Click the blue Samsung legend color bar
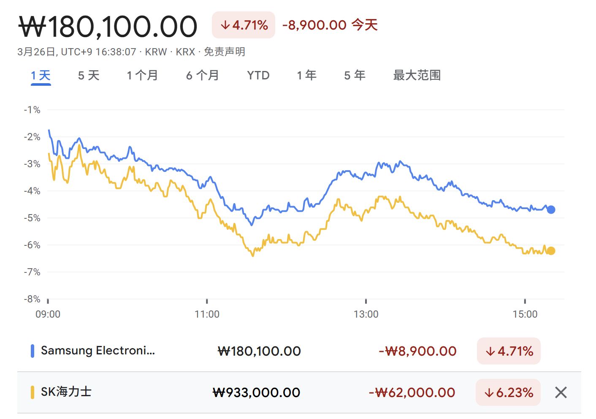 tap(33, 351)
